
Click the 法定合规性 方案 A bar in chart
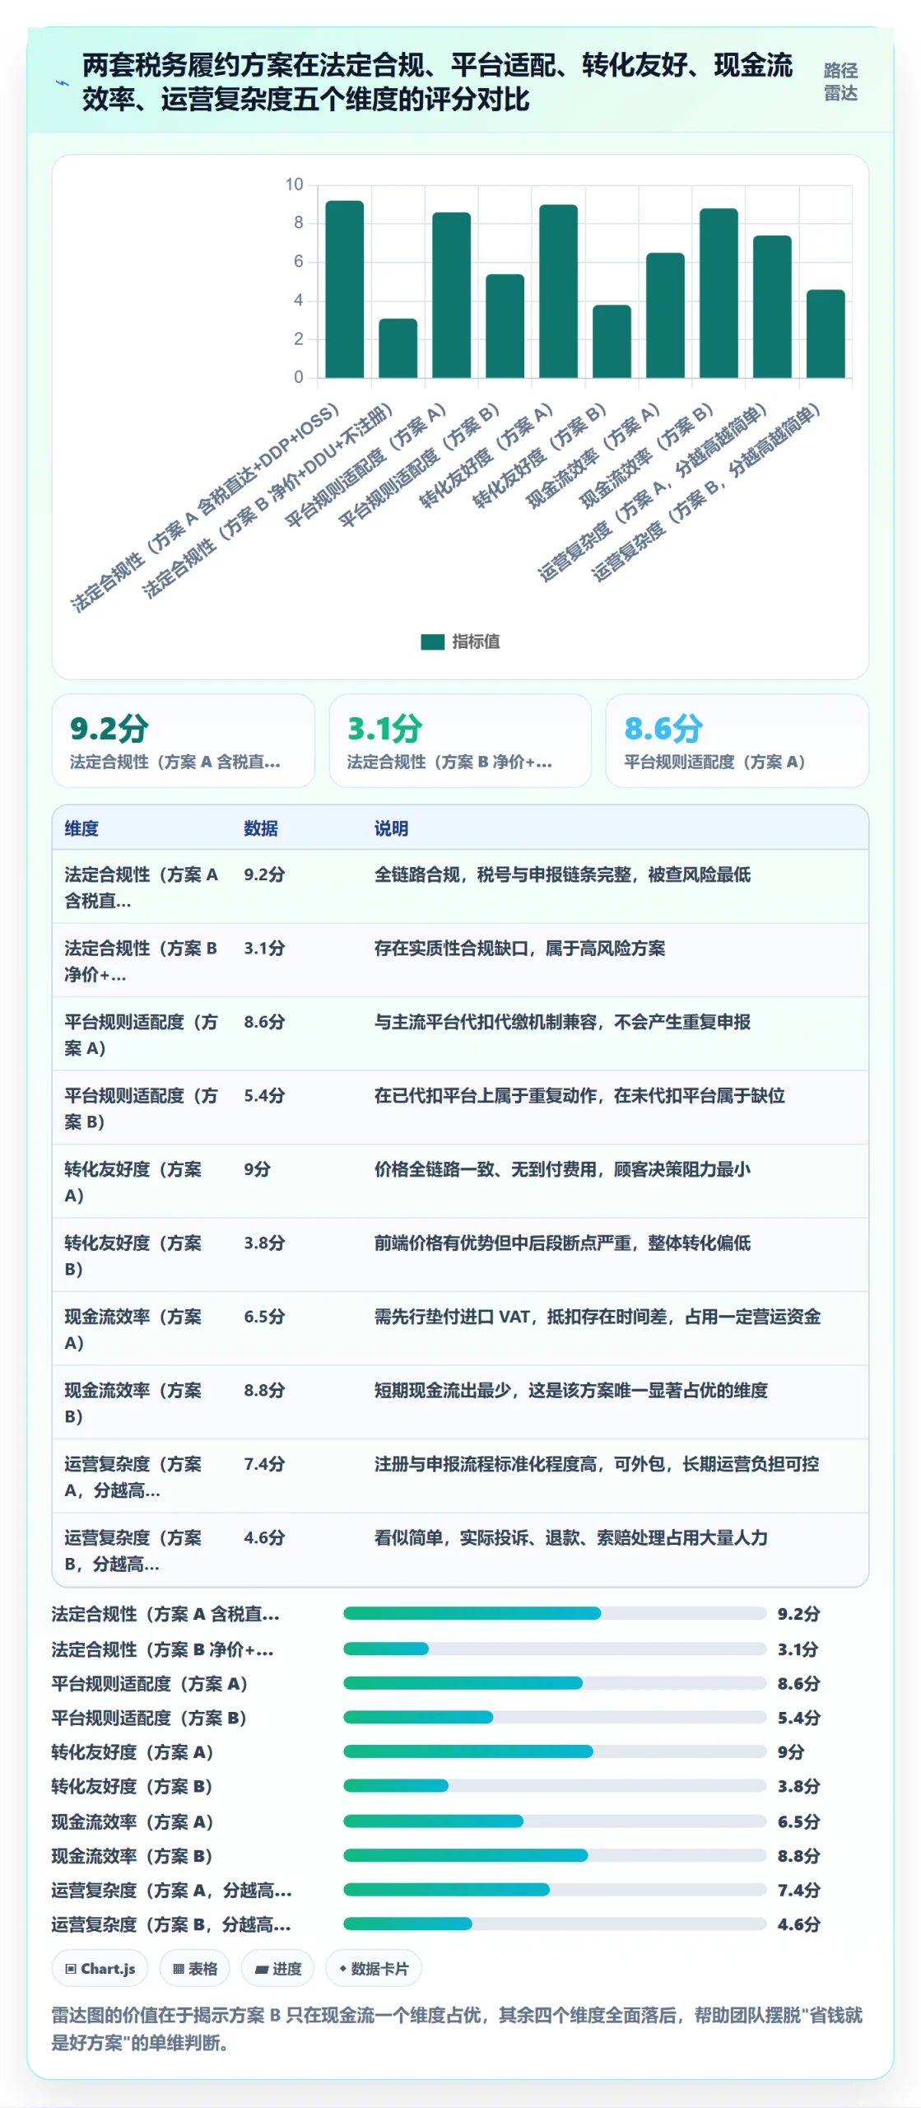point(345,289)
